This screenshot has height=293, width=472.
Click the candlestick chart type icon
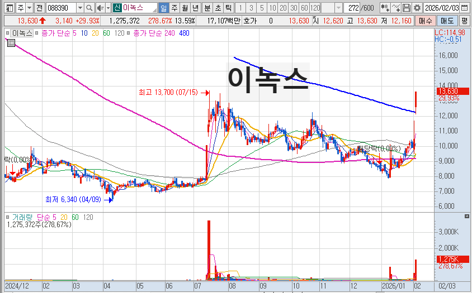tap(385, 8)
